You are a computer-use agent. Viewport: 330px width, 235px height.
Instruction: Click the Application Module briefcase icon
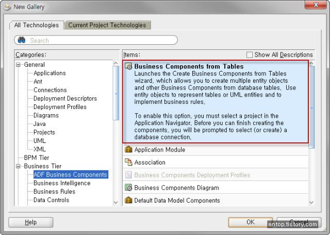[x=128, y=150]
